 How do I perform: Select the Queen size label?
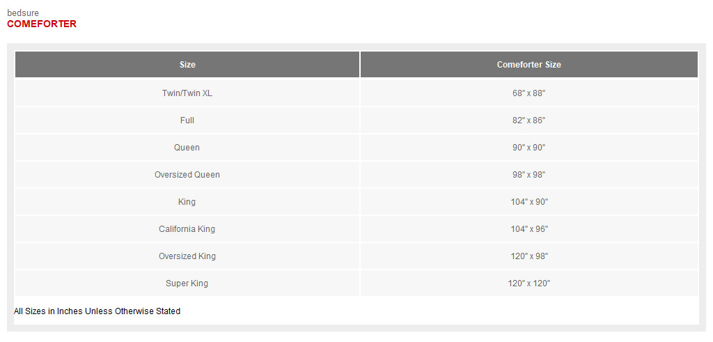(x=187, y=148)
